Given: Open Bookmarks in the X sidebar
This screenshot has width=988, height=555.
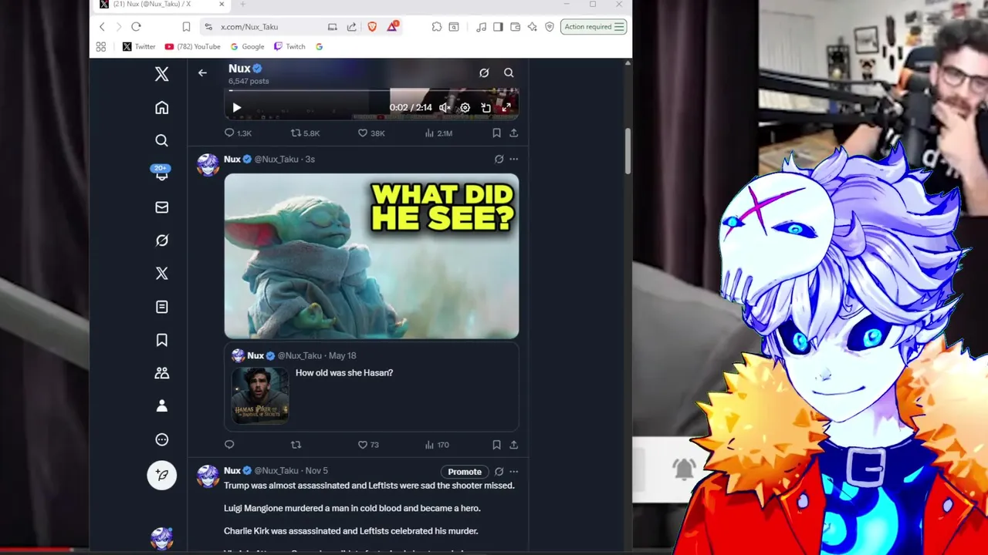Looking at the screenshot, I should click(x=161, y=340).
